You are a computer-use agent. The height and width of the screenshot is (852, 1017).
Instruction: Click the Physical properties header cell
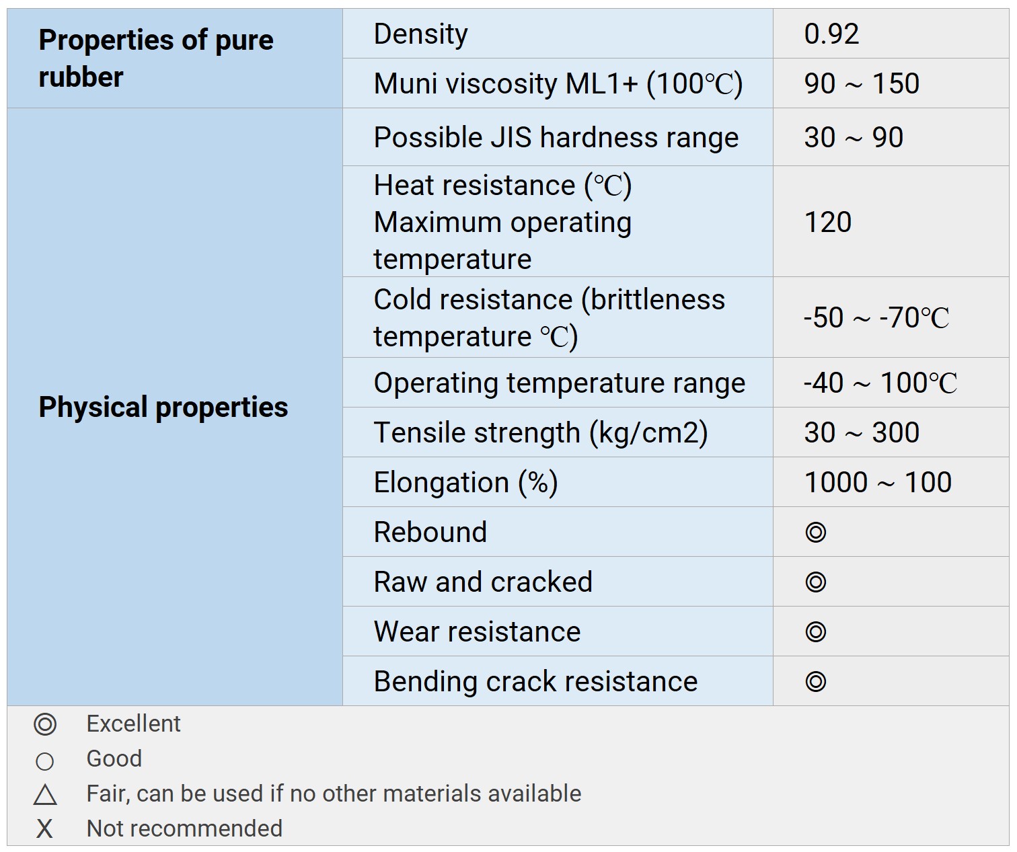[163, 408]
